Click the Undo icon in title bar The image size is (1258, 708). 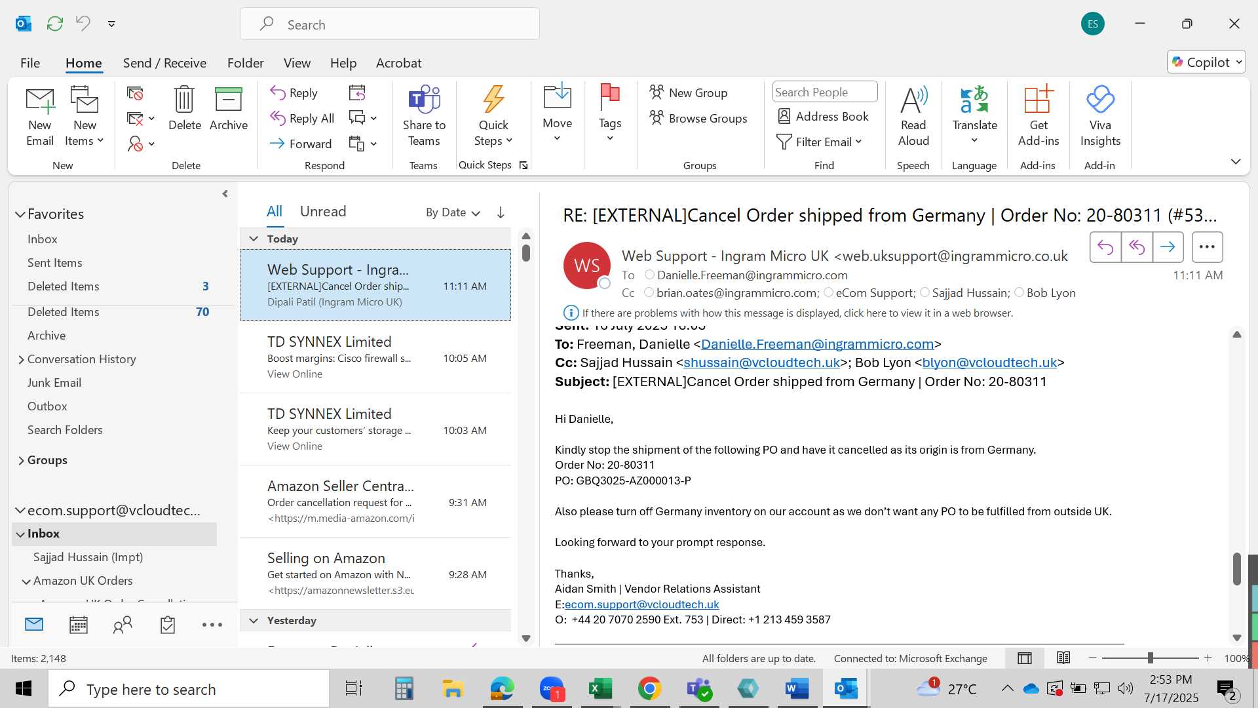tap(83, 24)
